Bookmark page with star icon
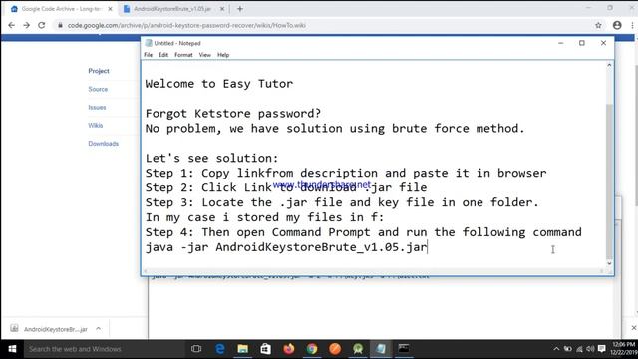 click(598, 25)
